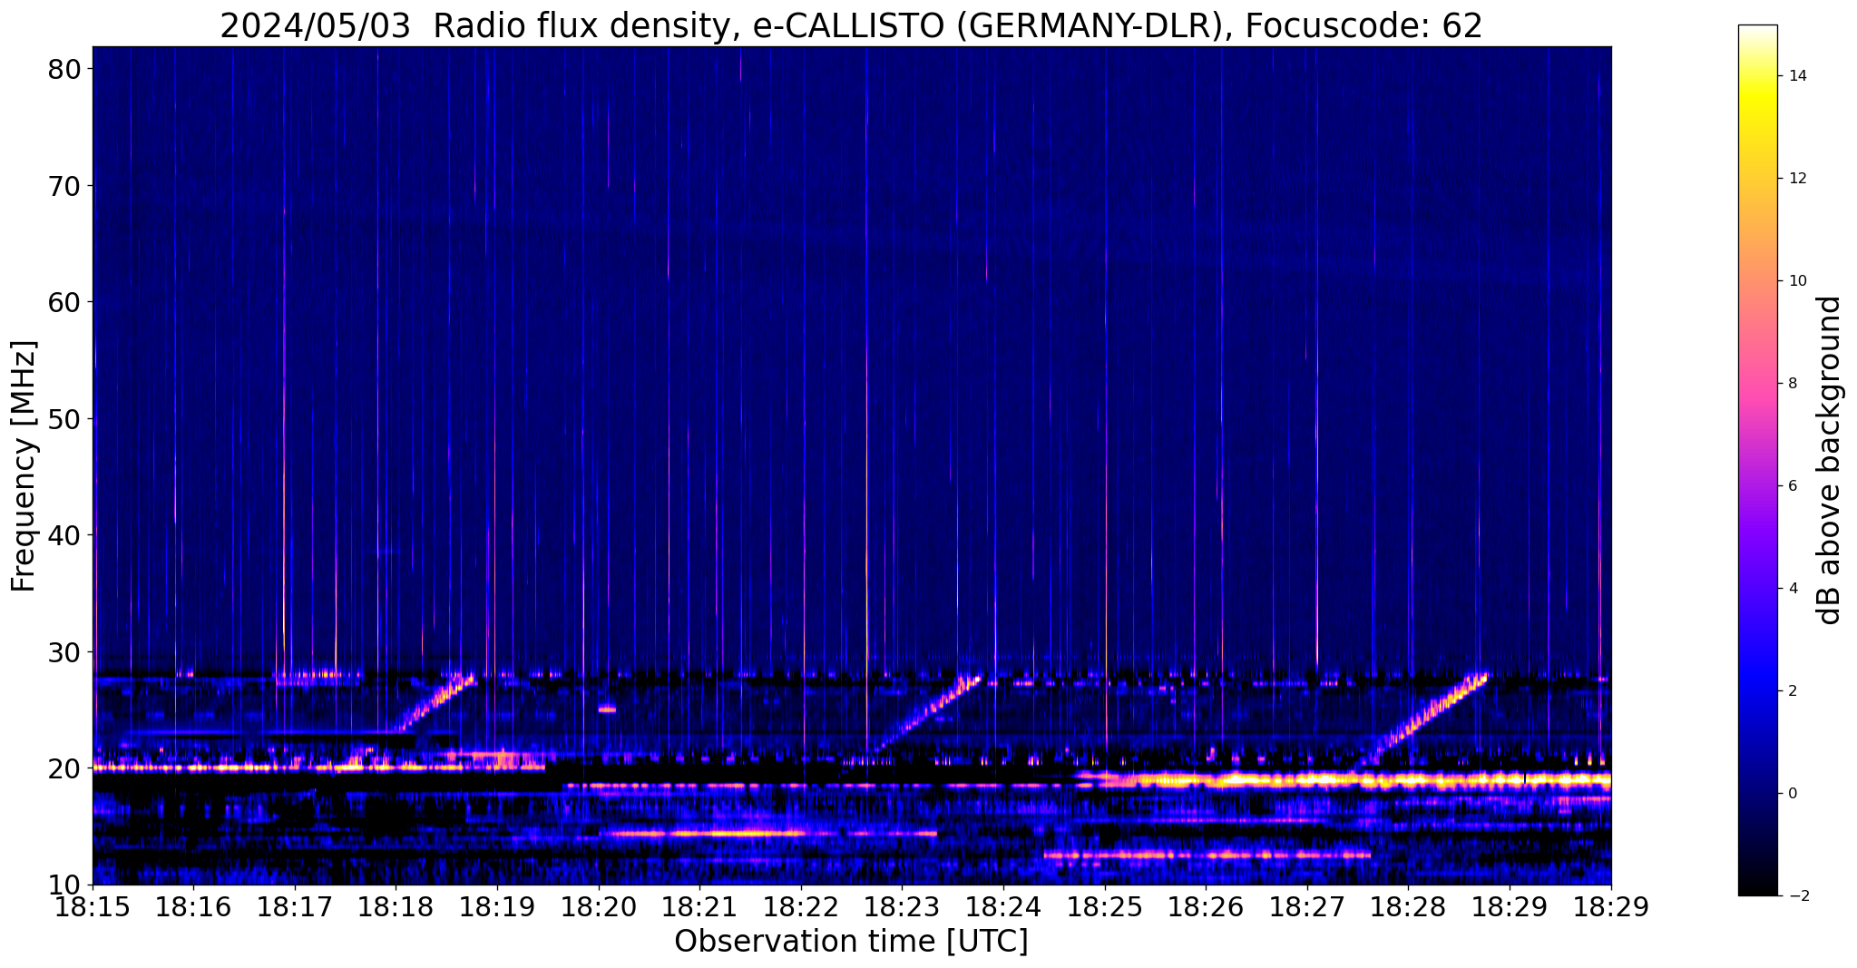This screenshot has height=968, width=1857.
Task: Click the colorbar tick labeled 6
Action: 1793,486
